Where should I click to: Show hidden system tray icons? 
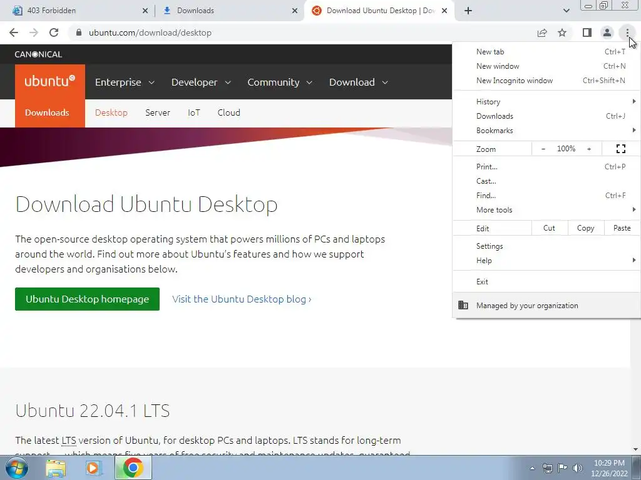click(x=532, y=468)
